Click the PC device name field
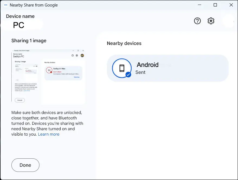This screenshot has width=238, height=180. point(19,25)
